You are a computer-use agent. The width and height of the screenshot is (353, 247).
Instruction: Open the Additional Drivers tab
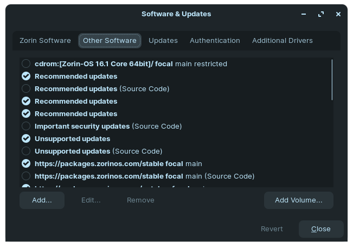pos(282,41)
